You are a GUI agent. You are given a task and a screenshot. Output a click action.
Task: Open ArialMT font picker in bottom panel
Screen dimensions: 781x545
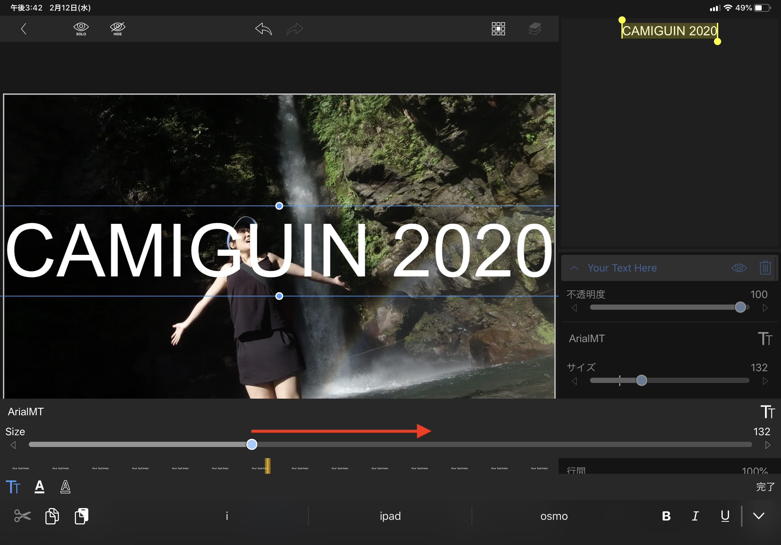coord(26,411)
